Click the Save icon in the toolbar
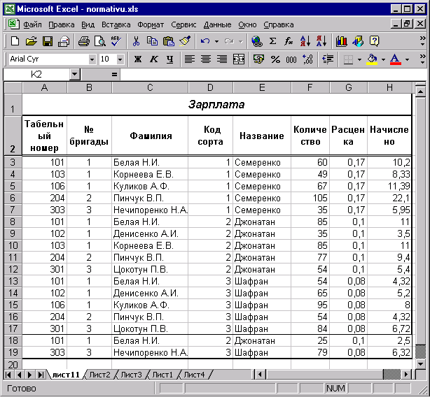 click(x=48, y=41)
